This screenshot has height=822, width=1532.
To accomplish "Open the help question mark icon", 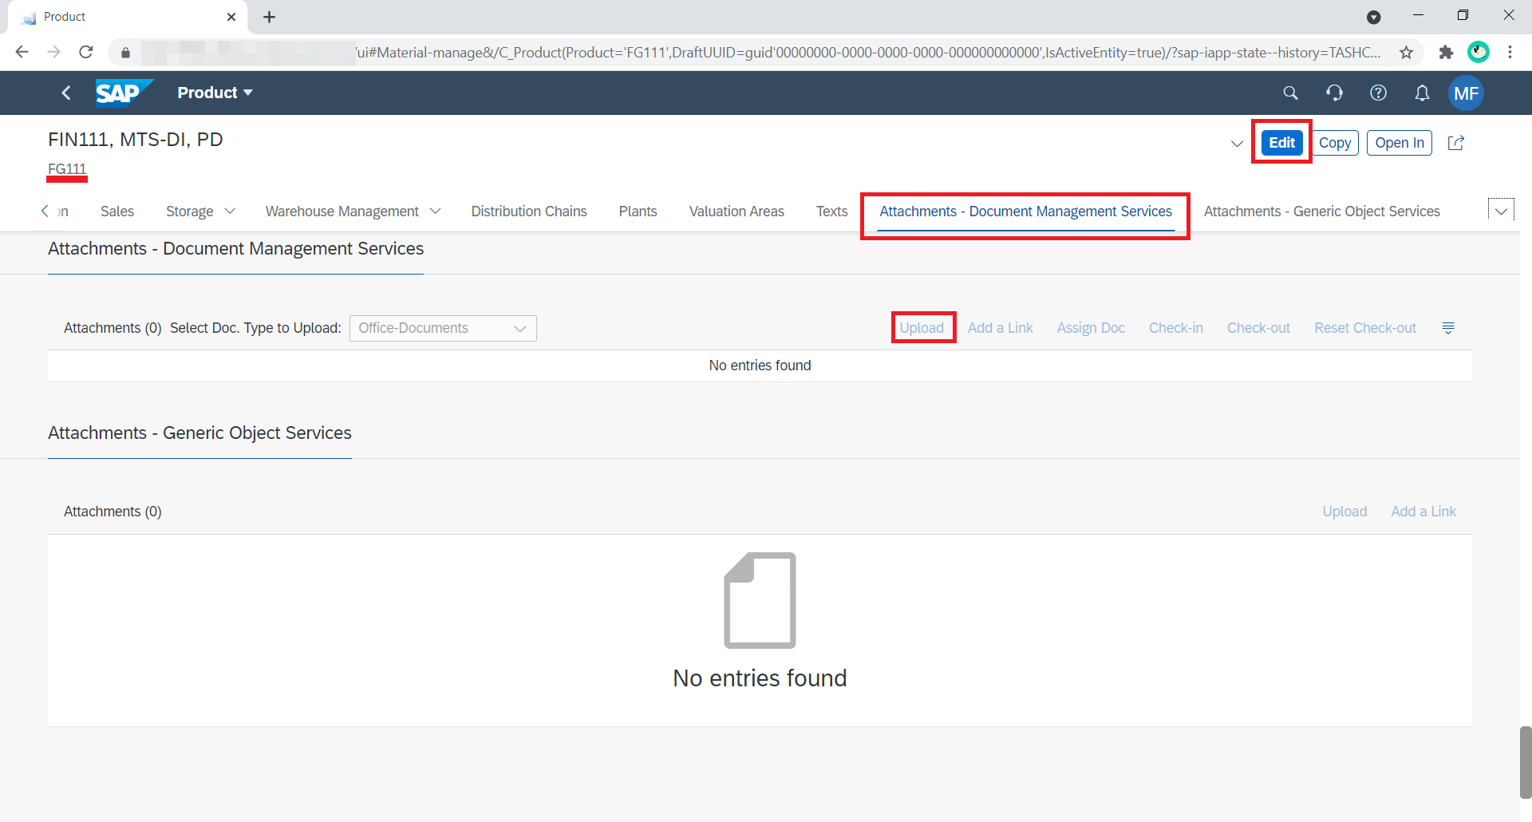I will 1379,93.
